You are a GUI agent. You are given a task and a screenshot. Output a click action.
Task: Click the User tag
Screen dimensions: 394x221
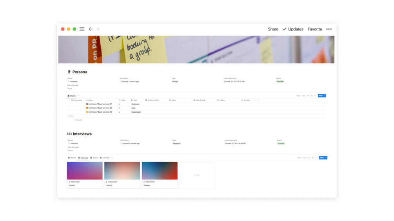pos(133,108)
